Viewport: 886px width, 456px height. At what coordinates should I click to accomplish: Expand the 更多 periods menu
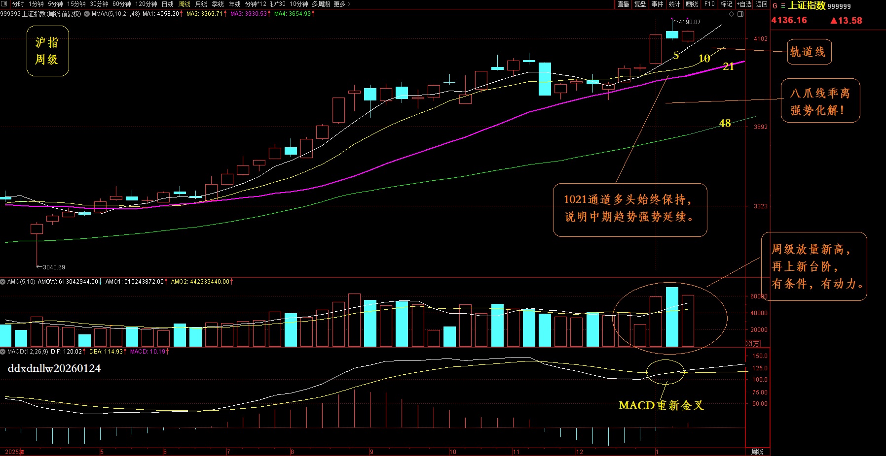pos(342,4)
